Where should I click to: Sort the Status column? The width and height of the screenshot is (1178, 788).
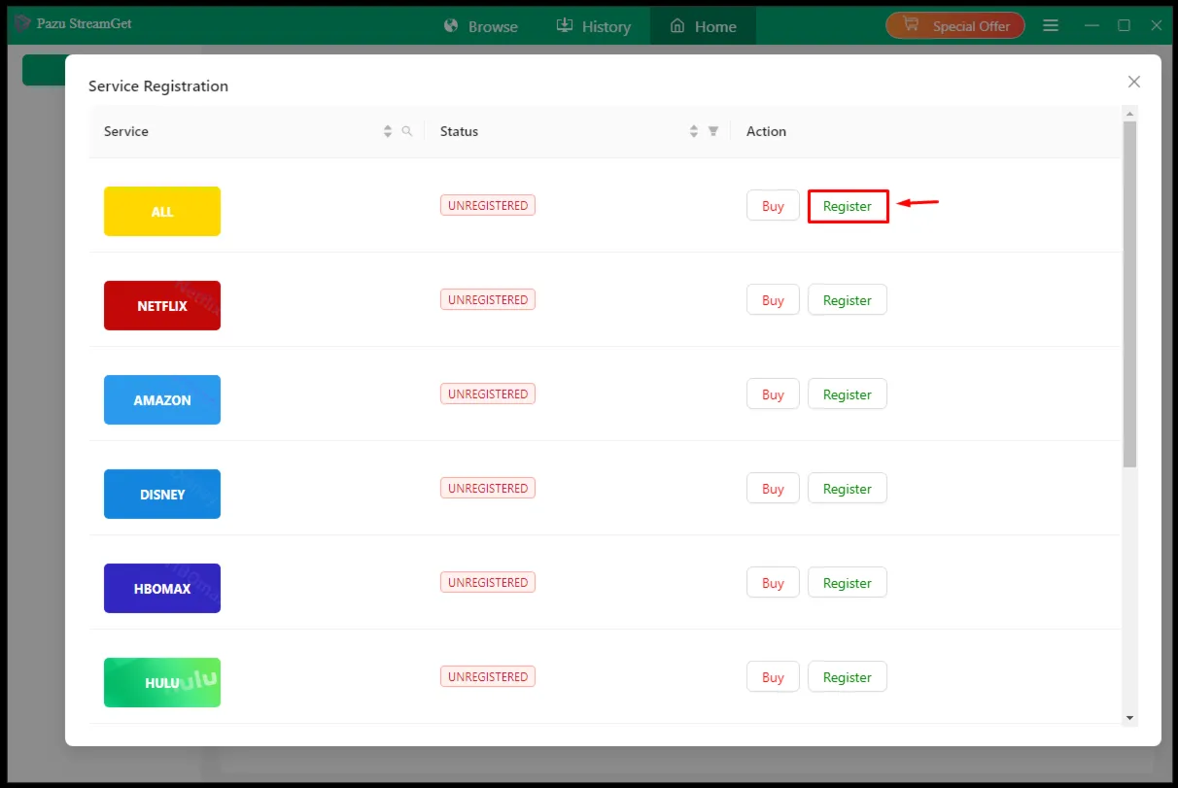[x=694, y=131]
